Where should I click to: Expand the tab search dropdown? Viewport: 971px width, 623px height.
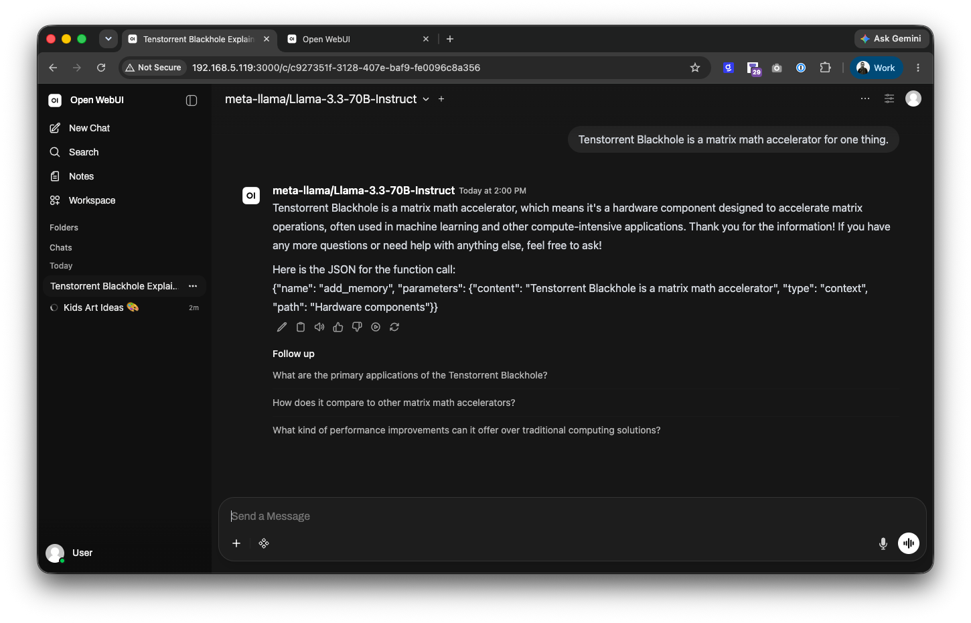108,39
